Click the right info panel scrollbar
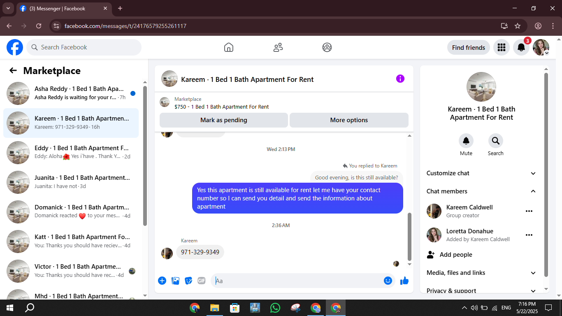The width and height of the screenshot is (562, 316). [x=546, y=175]
